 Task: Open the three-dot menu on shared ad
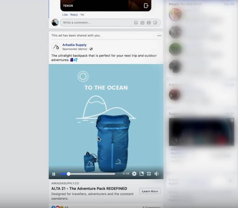click(x=159, y=36)
